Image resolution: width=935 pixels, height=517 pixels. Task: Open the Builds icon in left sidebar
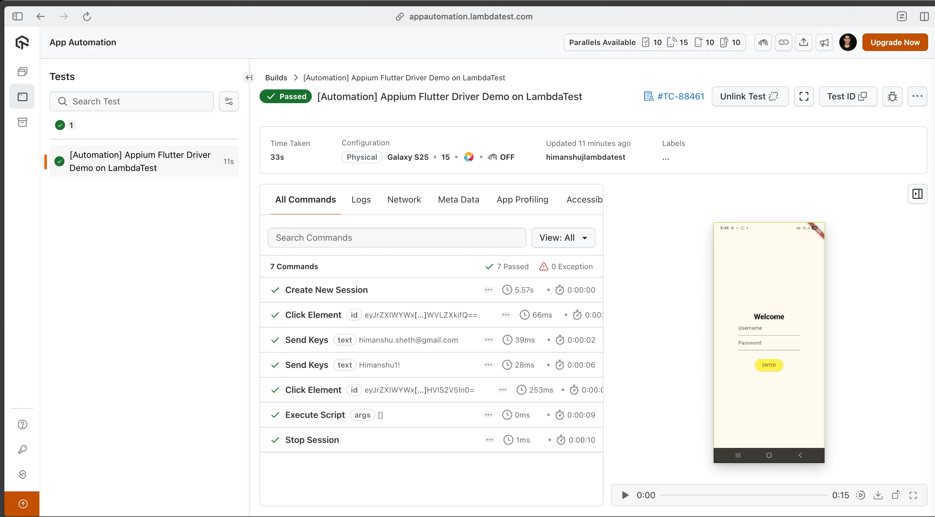(x=23, y=72)
